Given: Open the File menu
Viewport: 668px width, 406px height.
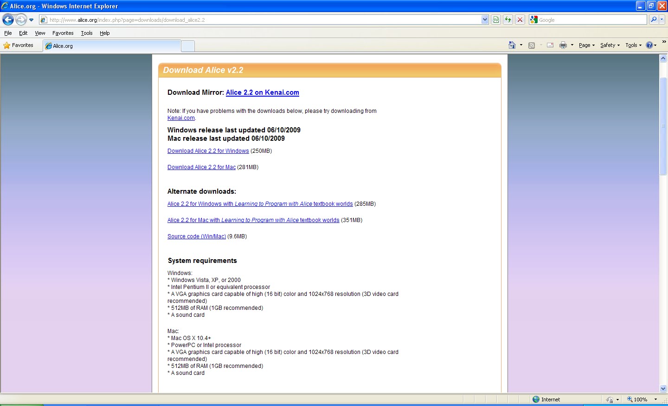Looking at the screenshot, I should [x=8, y=33].
